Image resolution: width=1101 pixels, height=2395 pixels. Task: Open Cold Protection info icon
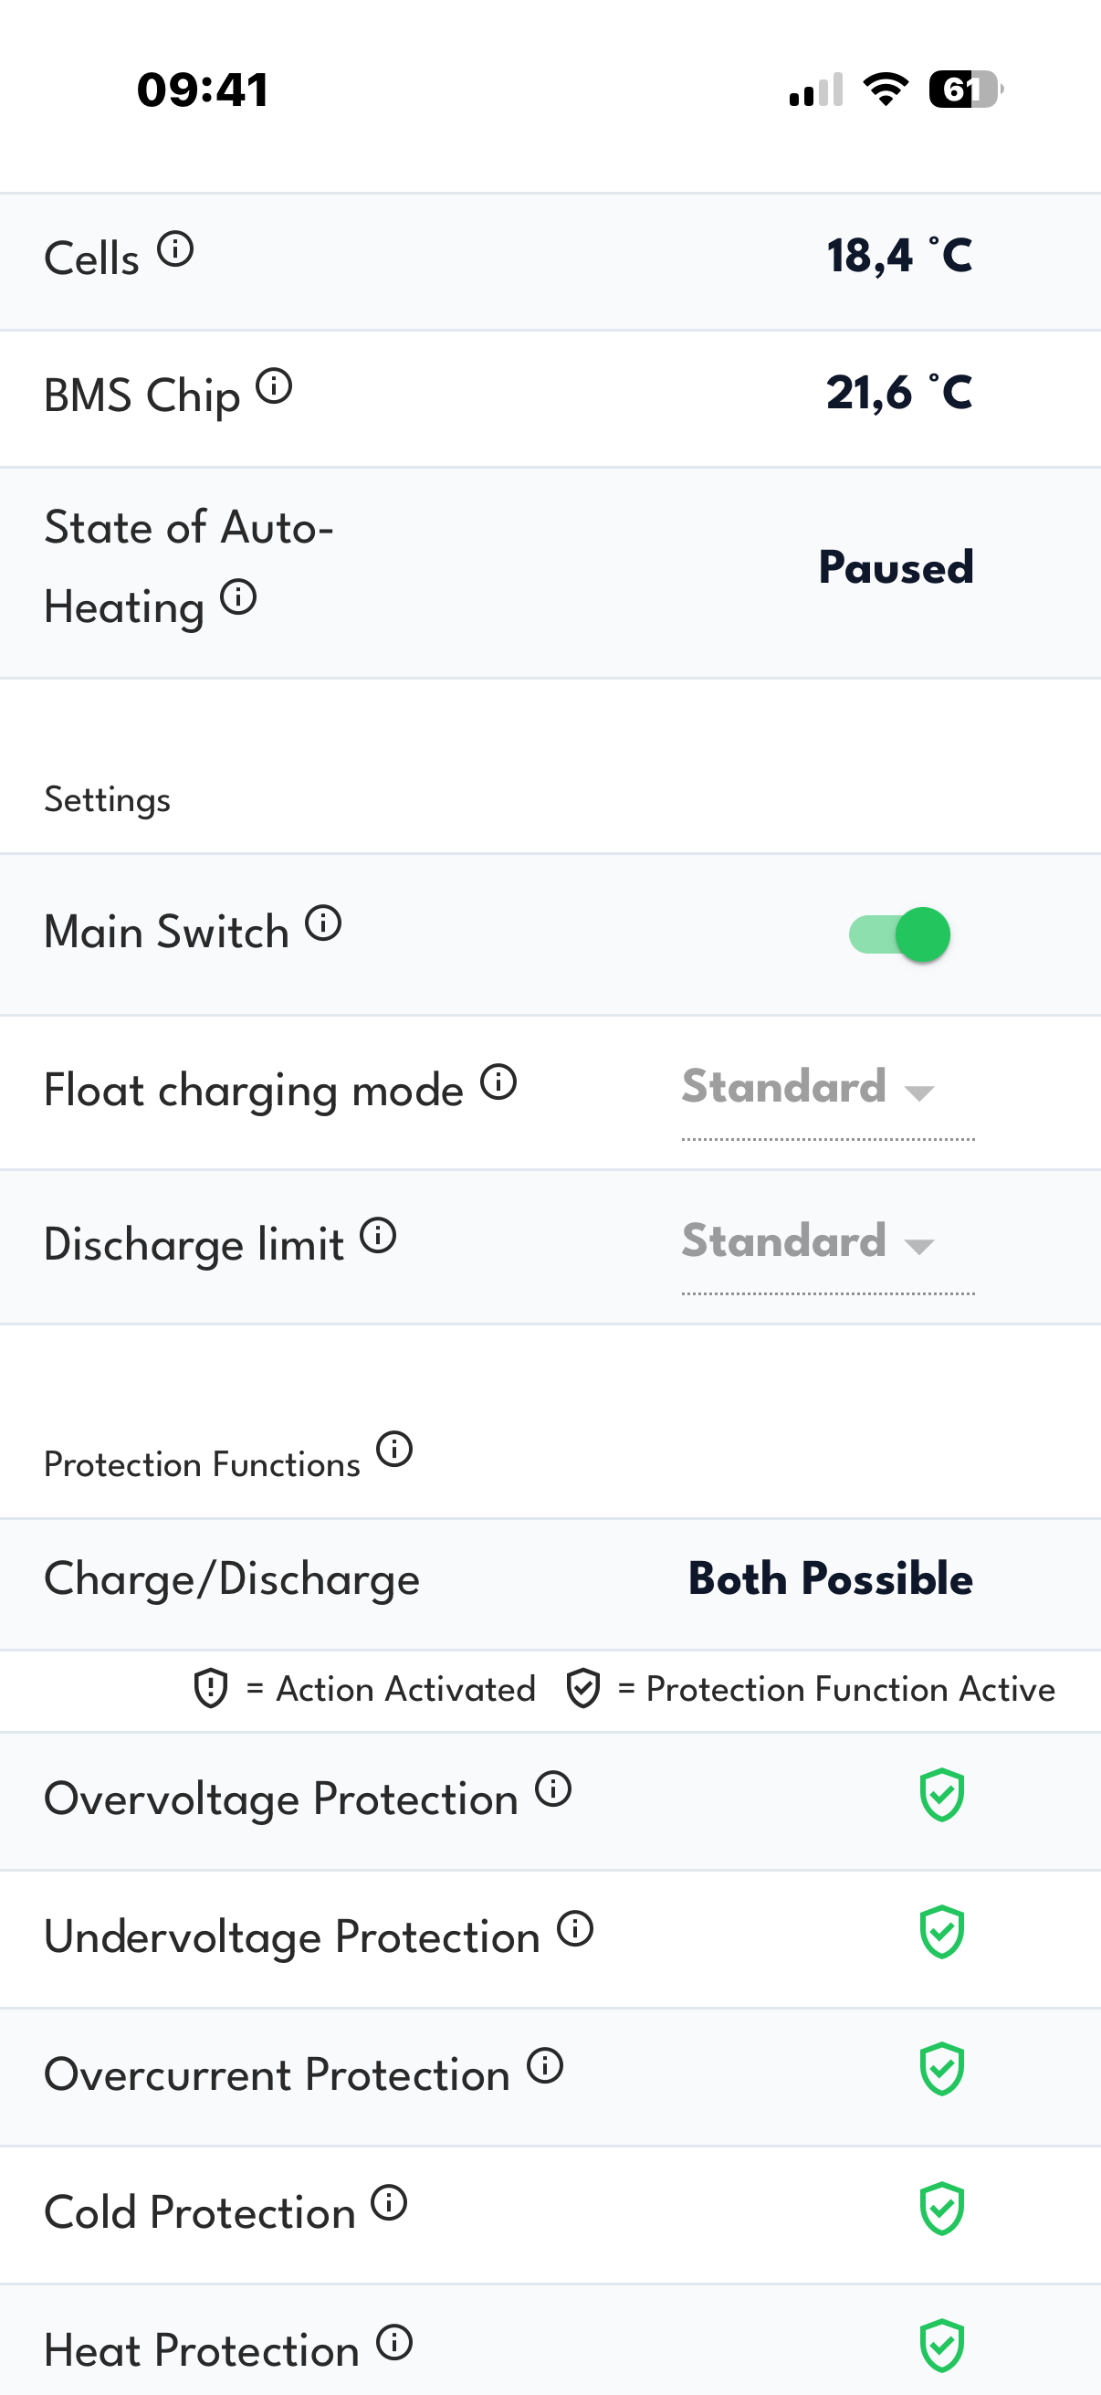(x=389, y=2202)
